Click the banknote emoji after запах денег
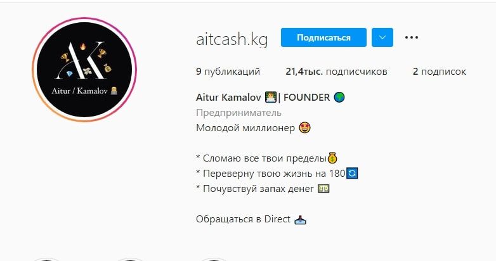496x261 pixels. tap(323, 189)
